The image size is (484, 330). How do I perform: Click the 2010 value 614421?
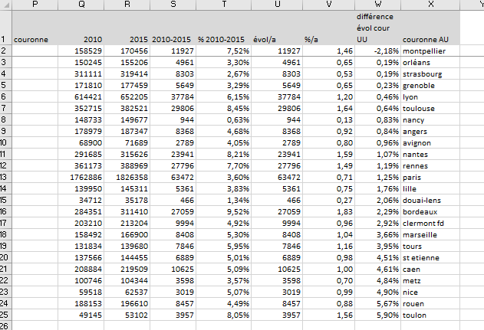coord(81,96)
